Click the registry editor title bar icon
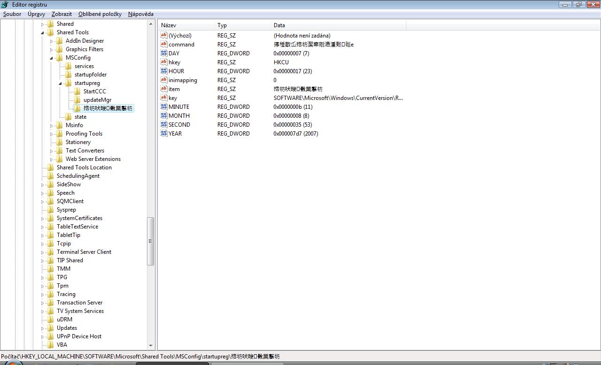The image size is (601, 365). (5, 5)
